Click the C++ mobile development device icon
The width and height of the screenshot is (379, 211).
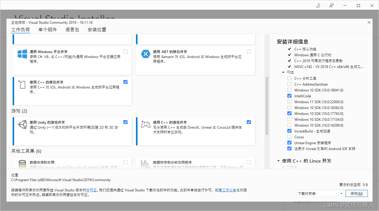point(22,84)
